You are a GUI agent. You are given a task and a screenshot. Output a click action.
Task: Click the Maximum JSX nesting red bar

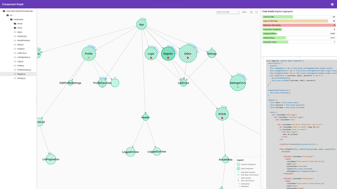299,25
